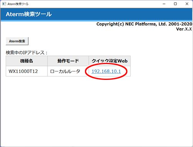Click the Aterm検索 button

pos(17,41)
